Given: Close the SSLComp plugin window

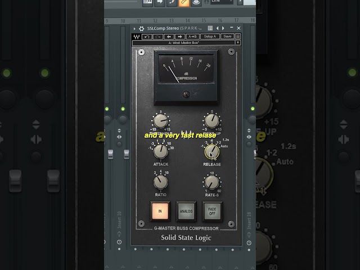Looking at the screenshot, I should (x=238, y=28).
